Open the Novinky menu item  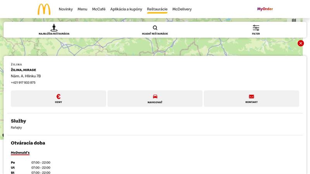(65, 9)
